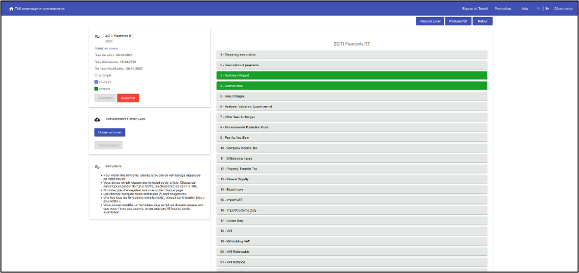The width and height of the screenshot is (579, 273).
Task: Open the green 4 - Licence fees form
Action: pos(351,85)
